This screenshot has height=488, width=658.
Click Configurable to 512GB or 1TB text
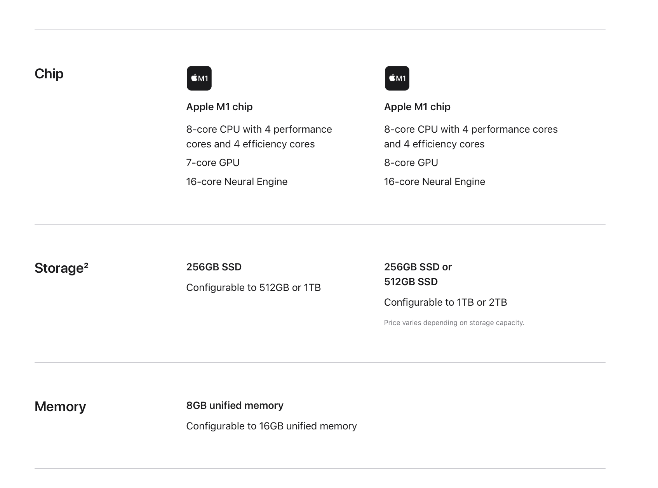coord(253,287)
